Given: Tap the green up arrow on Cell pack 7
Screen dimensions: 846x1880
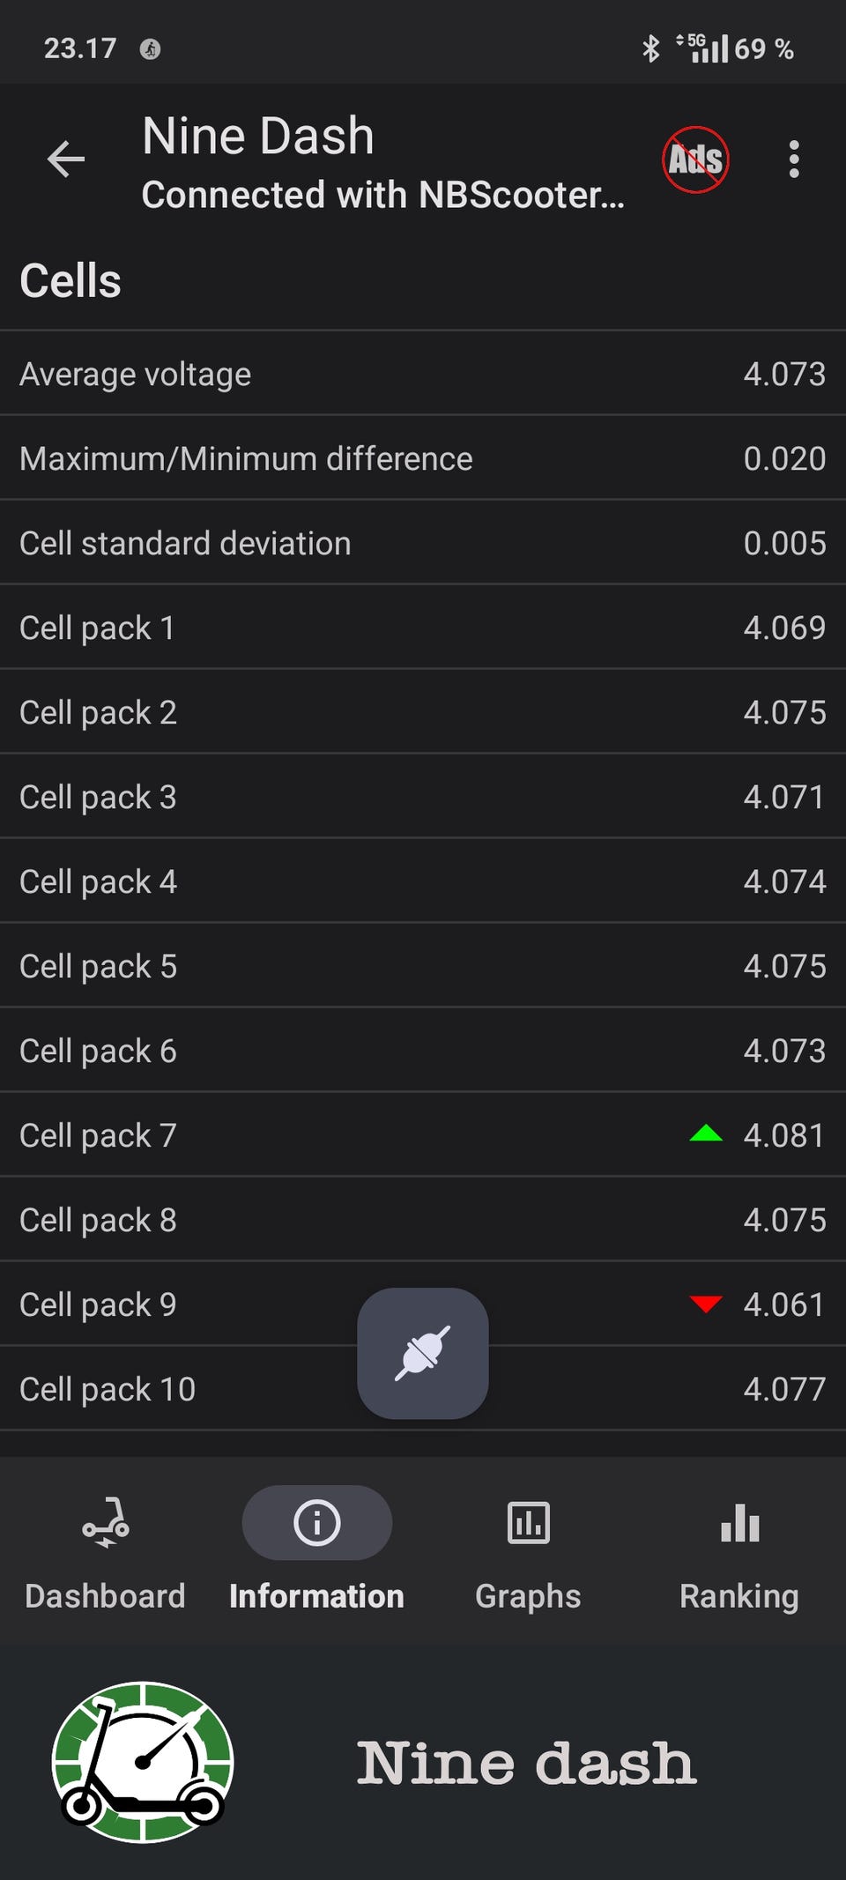Looking at the screenshot, I should (x=706, y=1133).
